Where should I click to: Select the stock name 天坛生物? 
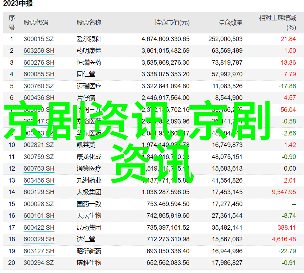coord(89,216)
